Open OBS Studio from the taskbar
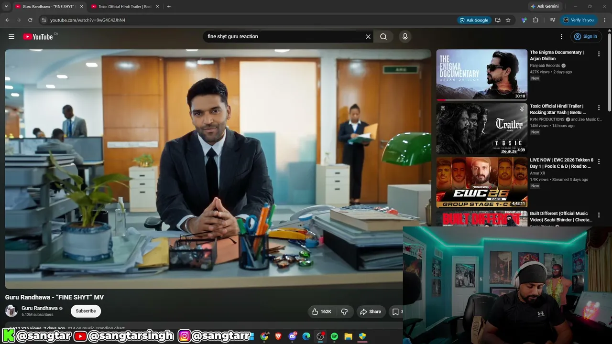The height and width of the screenshot is (344, 612). pyautogui.click(x=320, y=336)
